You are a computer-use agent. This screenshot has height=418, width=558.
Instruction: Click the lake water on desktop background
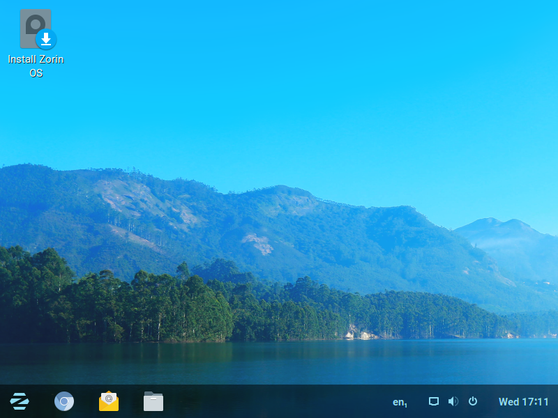(279, 362)
